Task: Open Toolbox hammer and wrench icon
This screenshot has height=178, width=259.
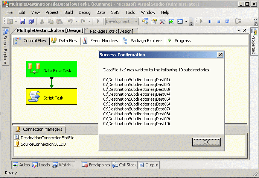Action: tap(163, 21)
